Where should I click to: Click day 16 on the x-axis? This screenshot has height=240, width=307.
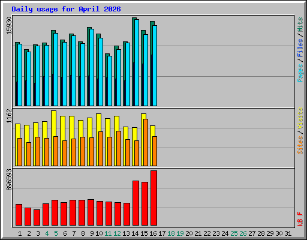pyautogui.click(x=153, y=233)
